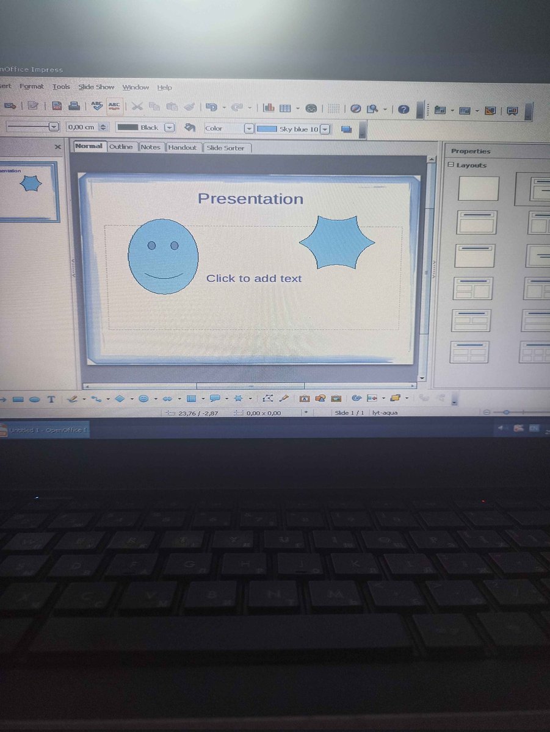Select the six-pointed star shape on slide
This screenshot has width=550, height=732.
[x=337, y=242]
